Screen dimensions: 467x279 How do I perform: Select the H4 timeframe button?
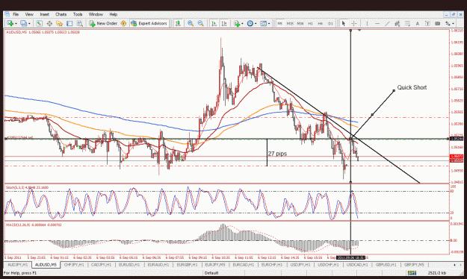[320, 23]
